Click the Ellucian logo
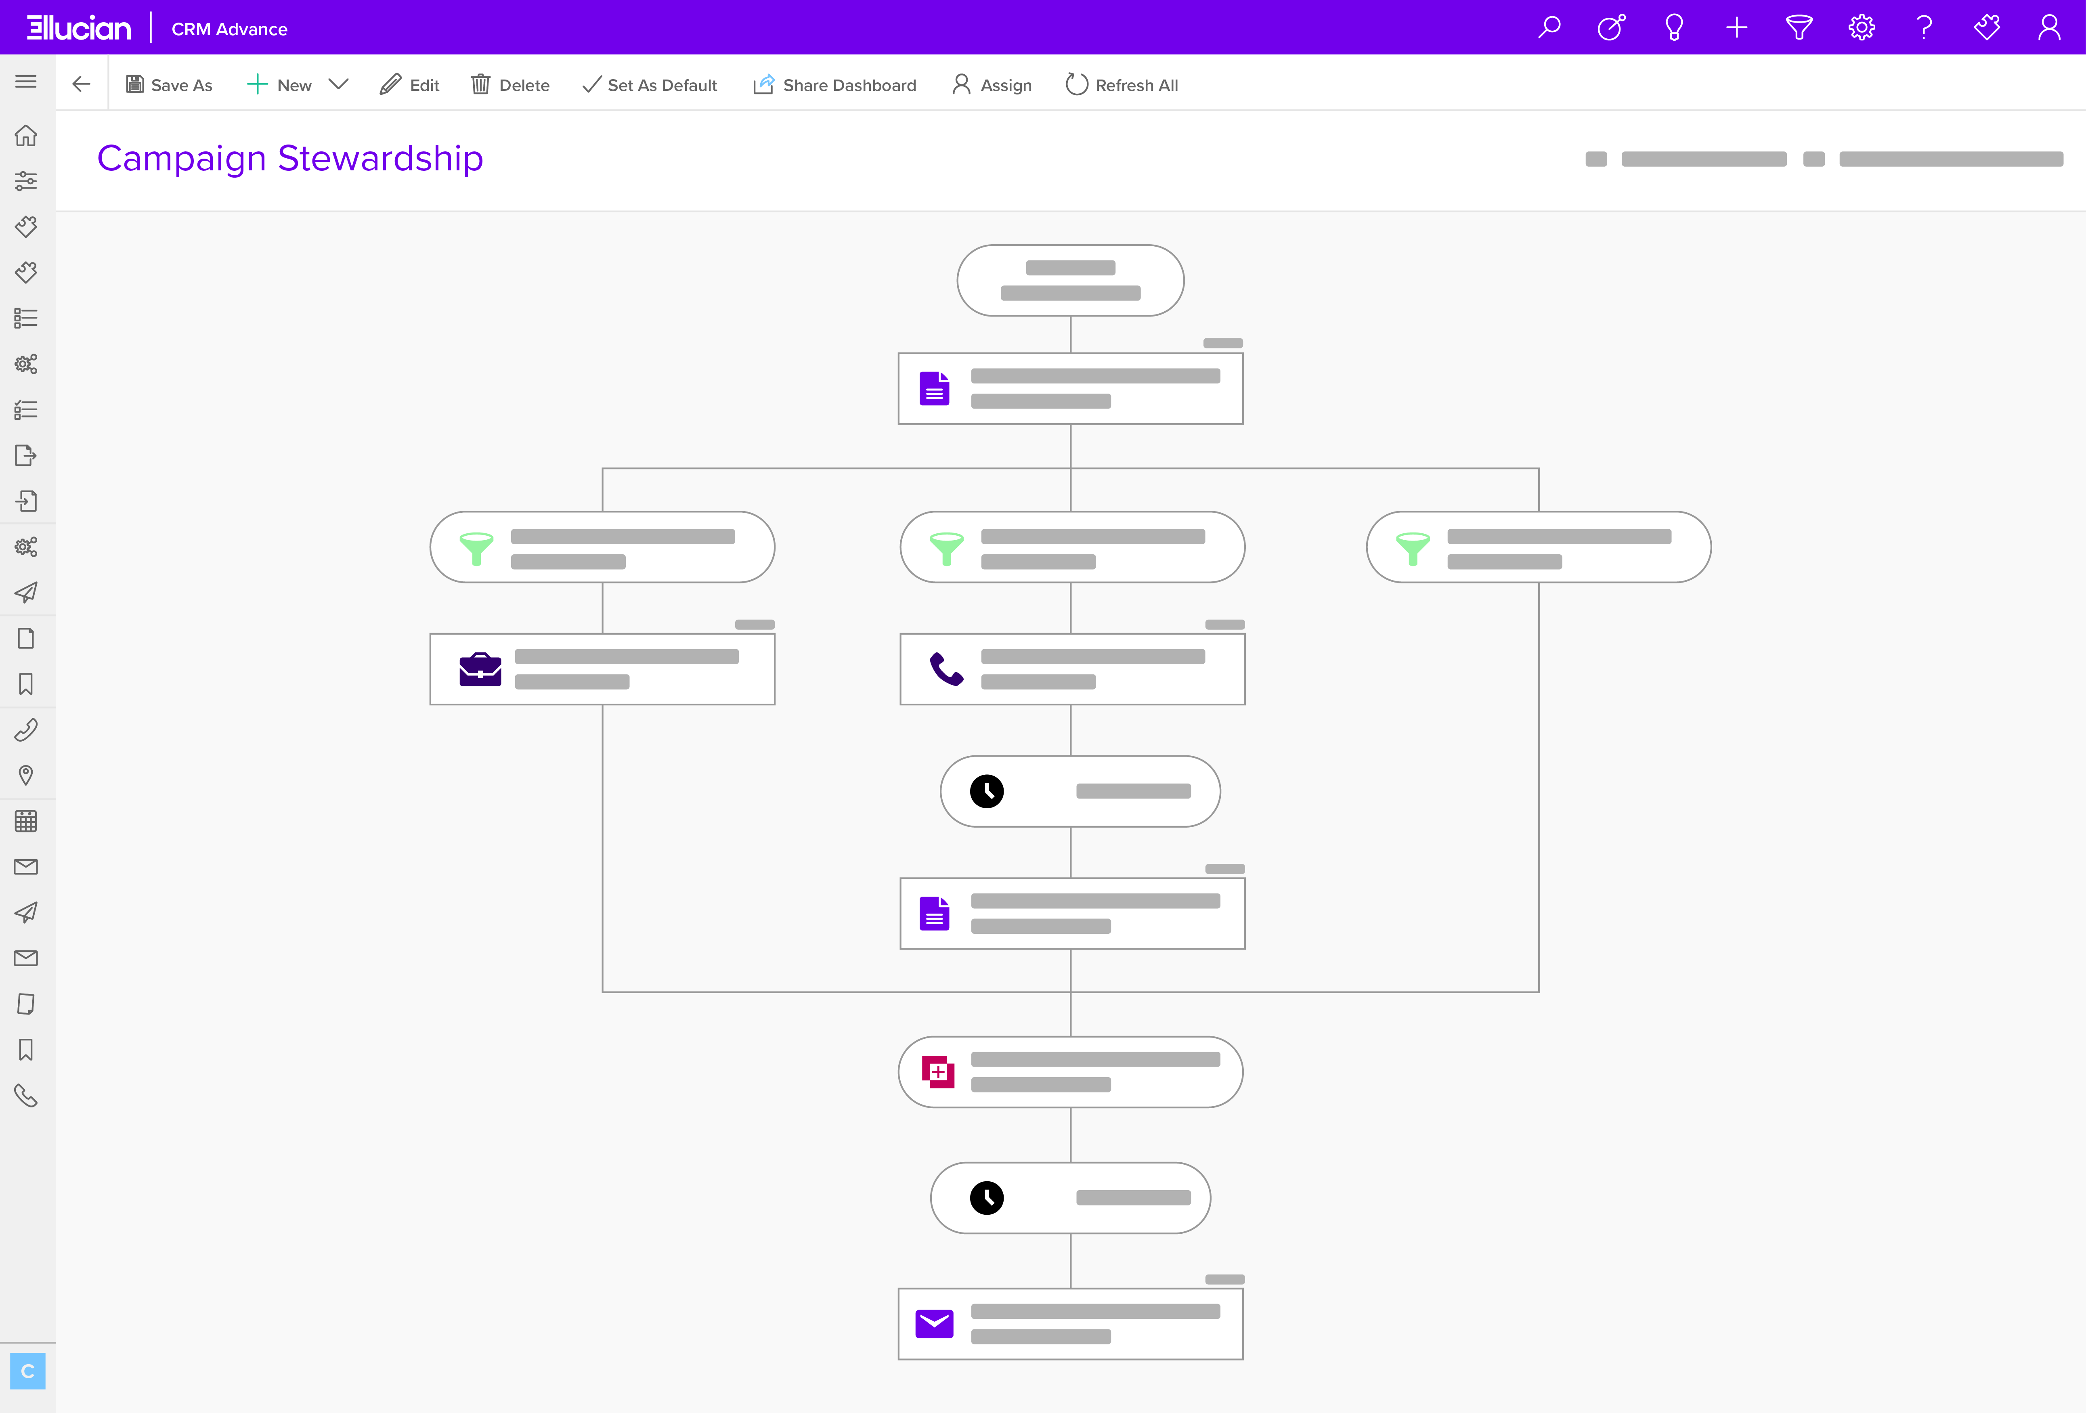2086x1413 pixels. (79, 28)
